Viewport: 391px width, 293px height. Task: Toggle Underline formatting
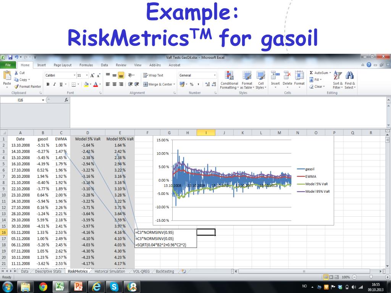click(x=61, y=84)
